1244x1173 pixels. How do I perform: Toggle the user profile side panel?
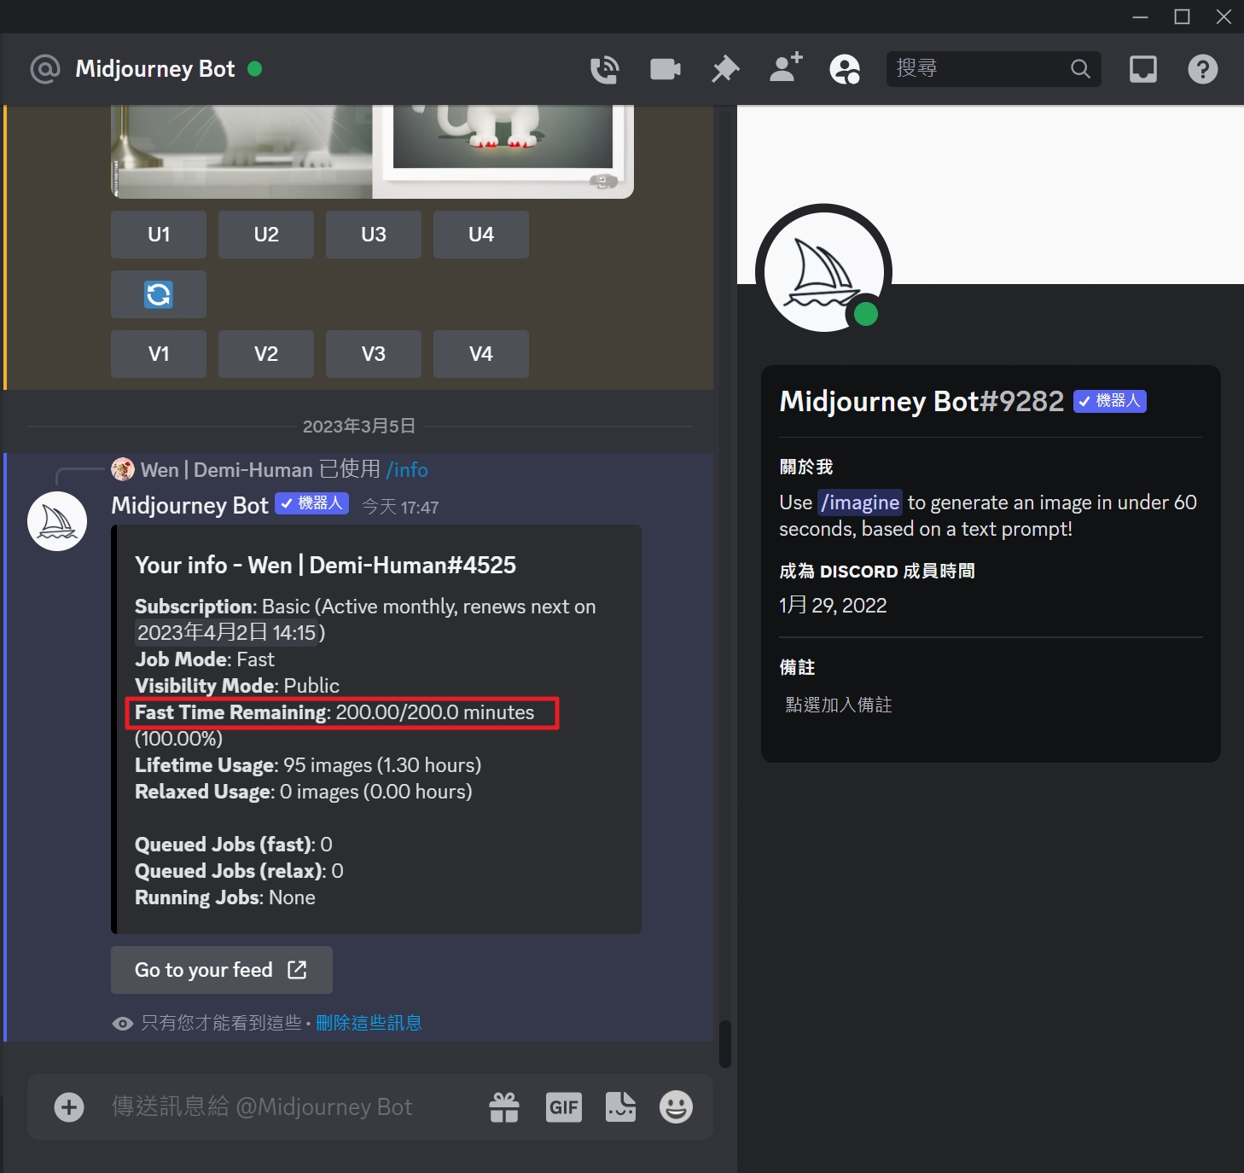point(845,69)
